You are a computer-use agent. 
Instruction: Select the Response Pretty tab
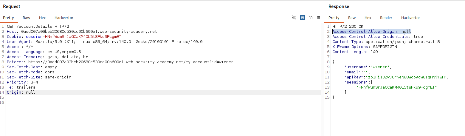[x=334, y=18]
